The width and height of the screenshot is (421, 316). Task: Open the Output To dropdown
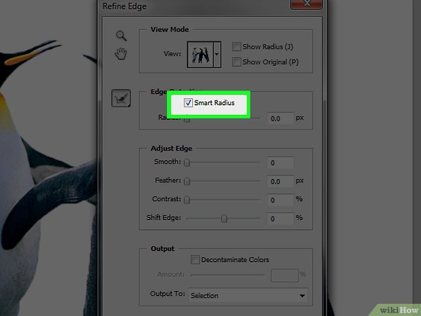[248, 295]
